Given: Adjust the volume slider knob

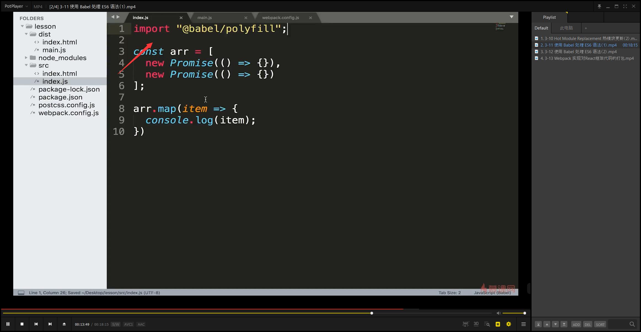Looking at the screenshot, I should click(x=525, y=313).
